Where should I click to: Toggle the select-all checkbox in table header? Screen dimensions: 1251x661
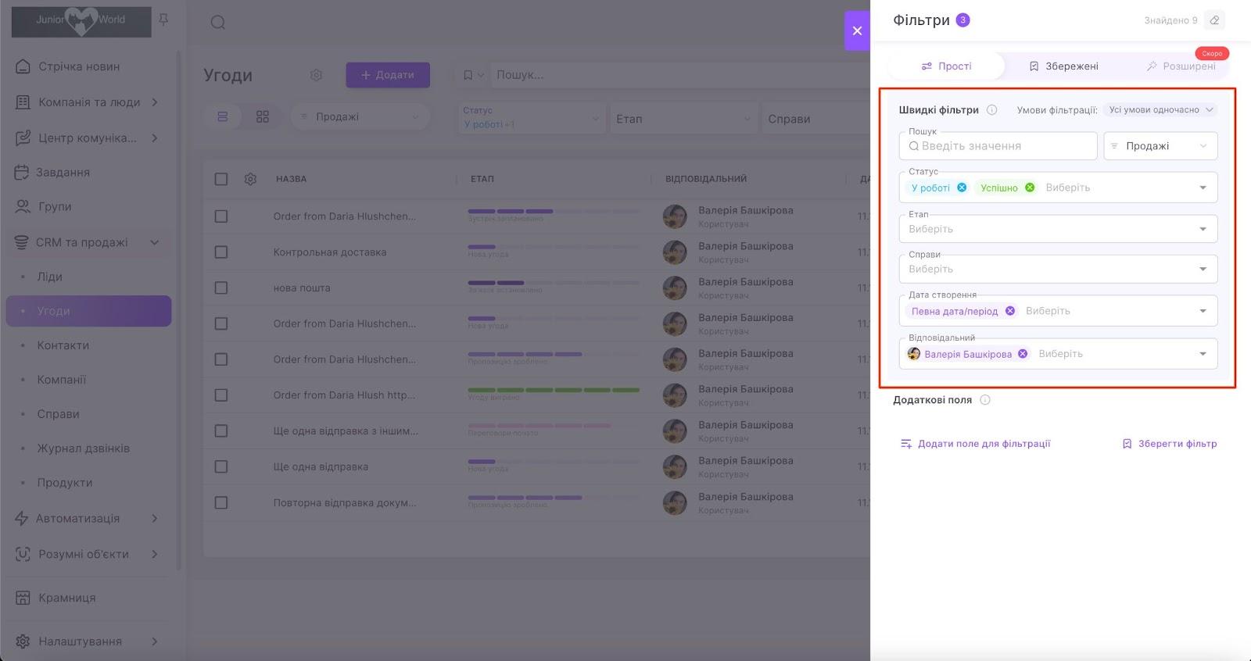[x=221, y=179]
